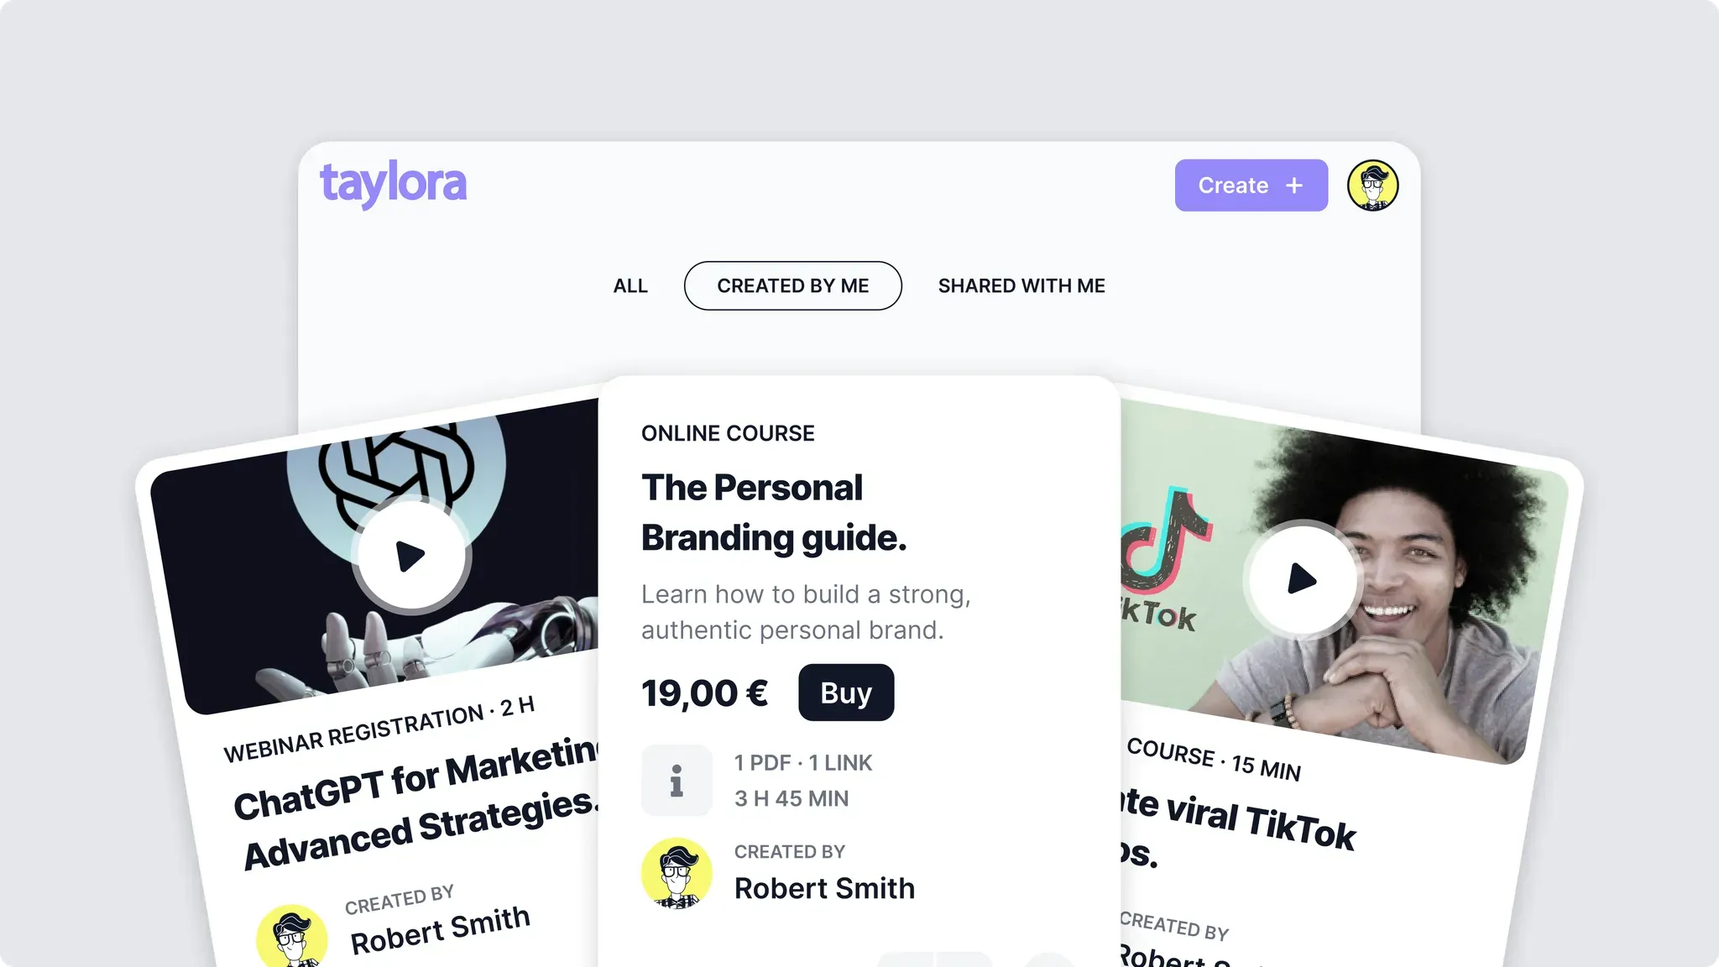Play the TikTok course video

click(x=1302, y=579)
